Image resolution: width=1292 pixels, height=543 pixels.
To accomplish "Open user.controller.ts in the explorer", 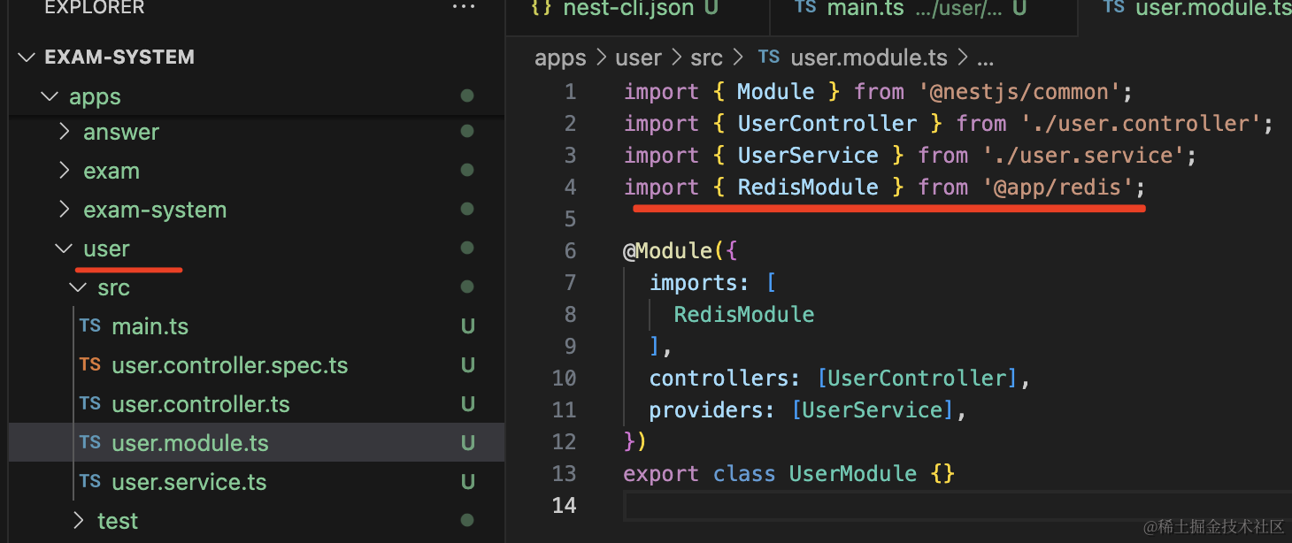I will point(201,404).
